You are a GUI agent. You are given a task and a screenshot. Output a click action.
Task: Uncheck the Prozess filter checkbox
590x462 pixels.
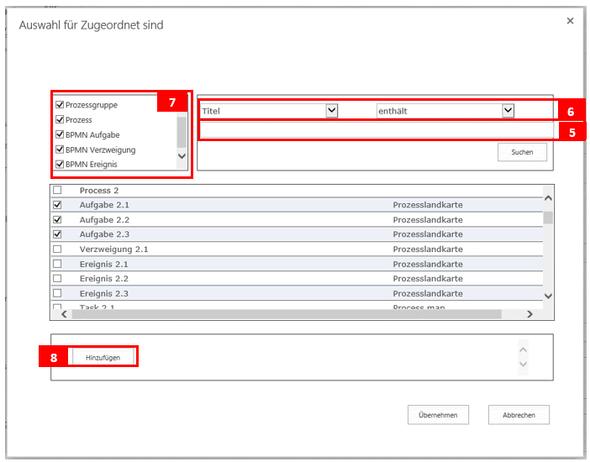point(60,120)
